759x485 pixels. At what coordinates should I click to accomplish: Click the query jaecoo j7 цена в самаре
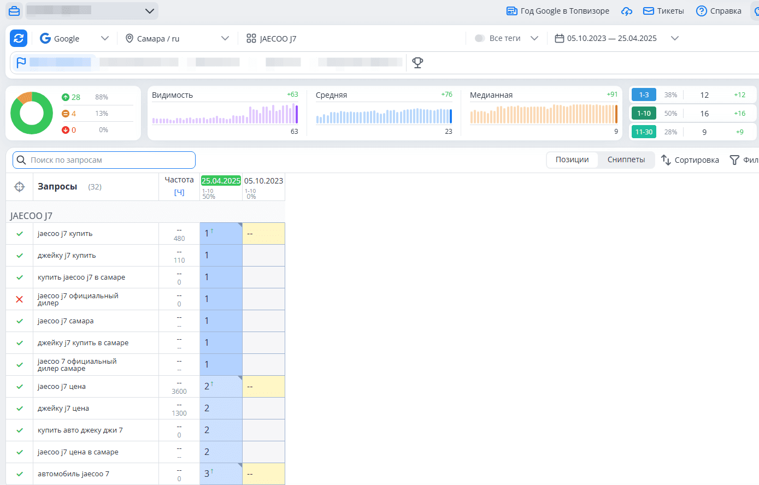pos(78,452)
